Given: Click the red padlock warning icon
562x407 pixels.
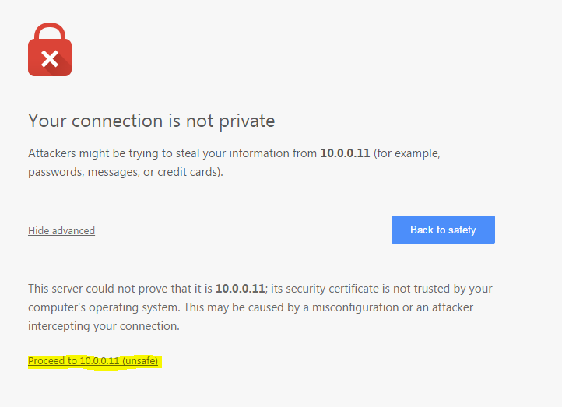Looking at the screenshot, I should pyautogui.click(x=50, y=50).
